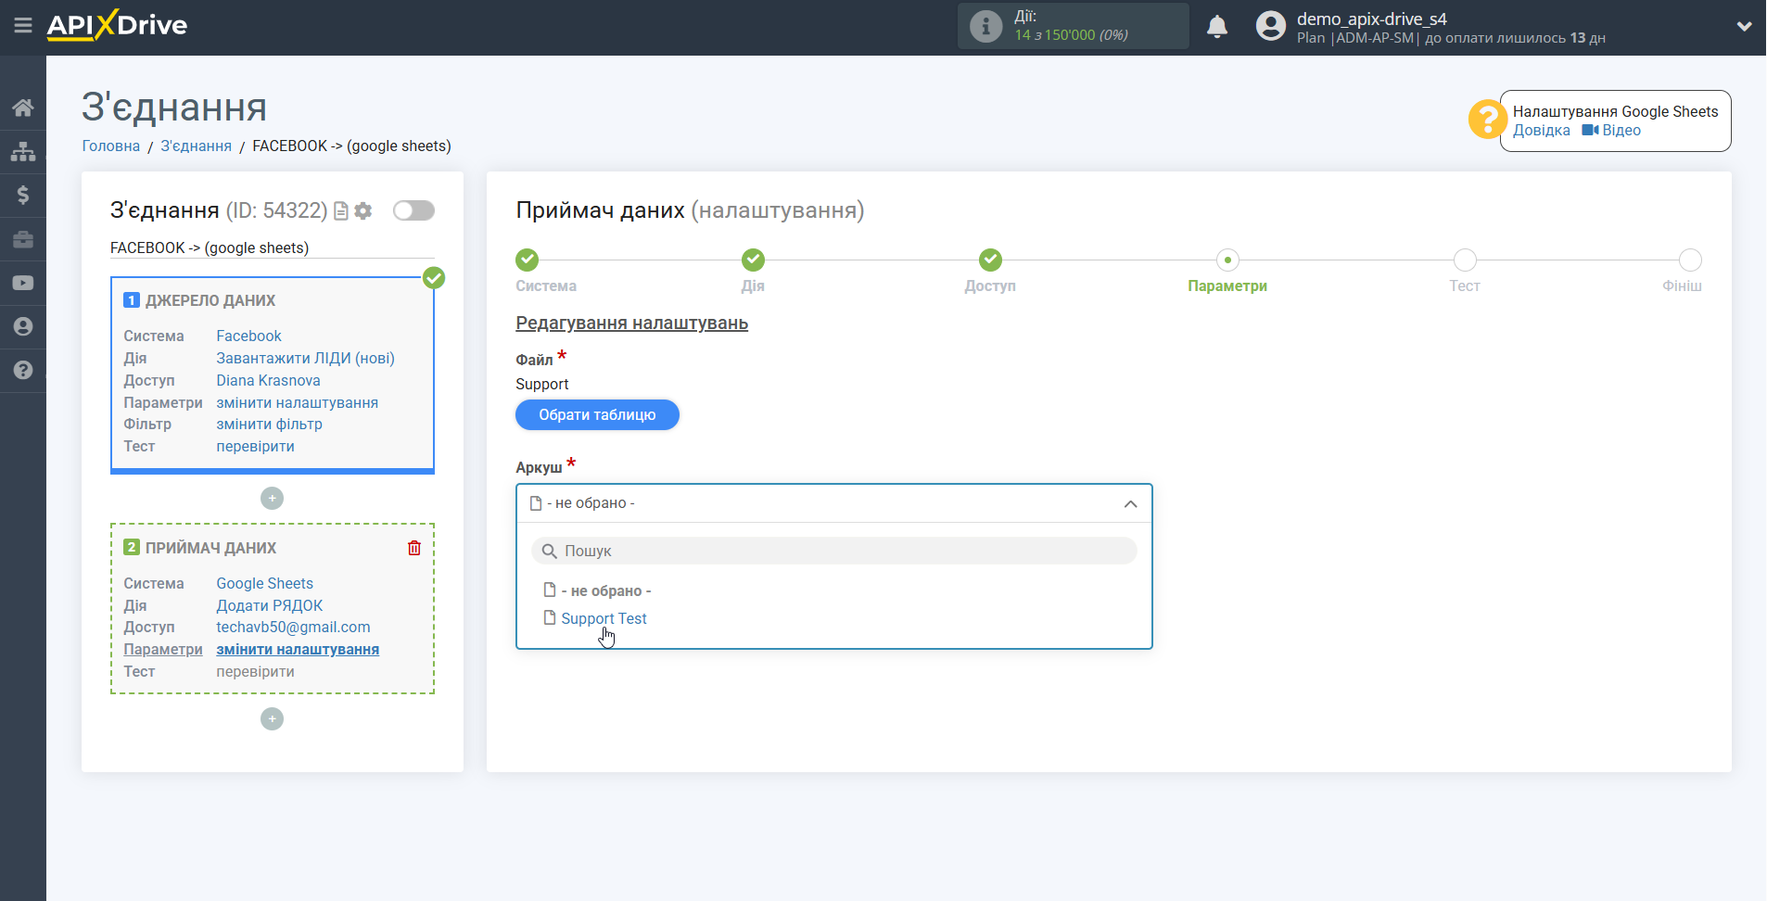Click the info icon beside actions counter
1767x901 pixels.
pos(985,26)
